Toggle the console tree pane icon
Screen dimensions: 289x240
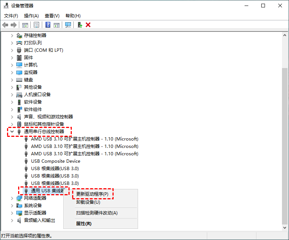pos(25,25)
